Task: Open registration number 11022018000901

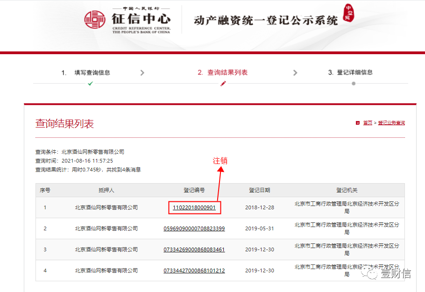Action: (x=194, y=207)
